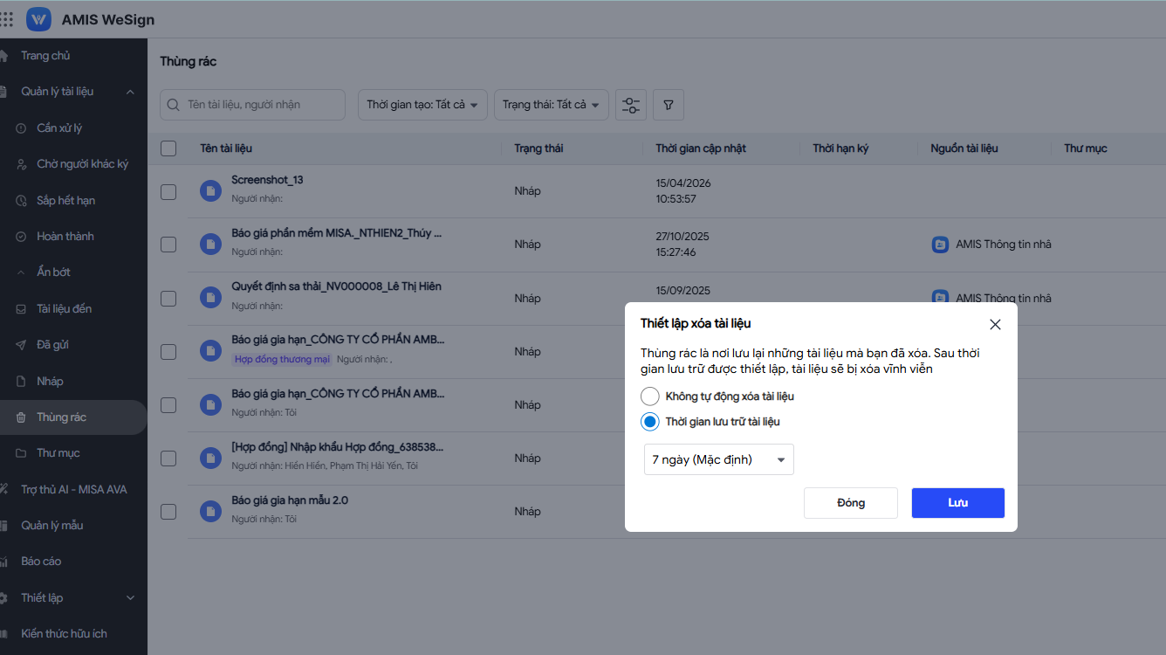This screenshot has width=1166, height=655.
Task: Open the 7 ngày (Mặc định) dropdown
Action: pyautogui.click(x=718, y=460)
